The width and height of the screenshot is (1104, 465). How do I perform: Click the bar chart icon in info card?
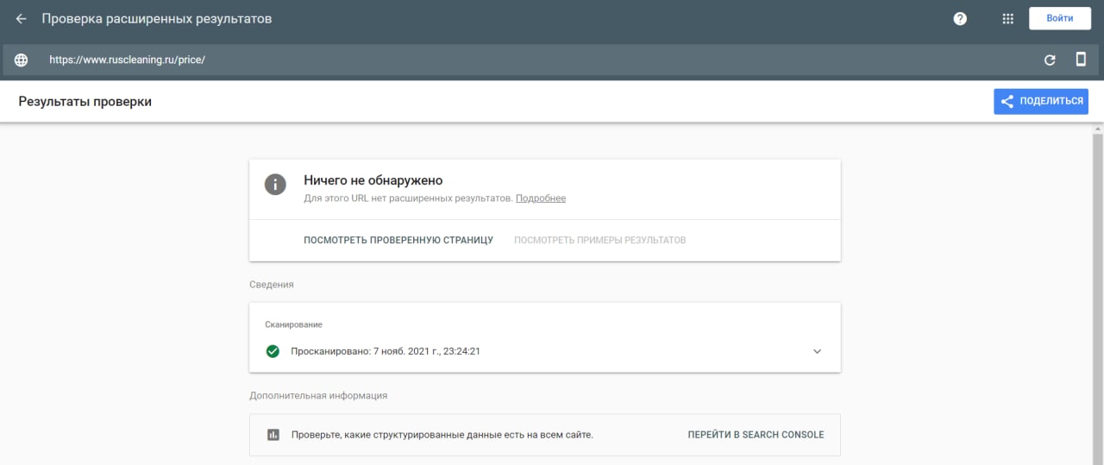pyautogui.click(x=273, y=435)
